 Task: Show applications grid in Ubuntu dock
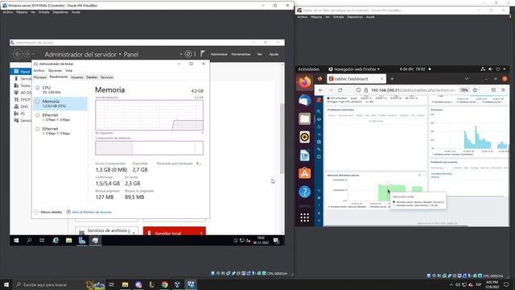304,217
